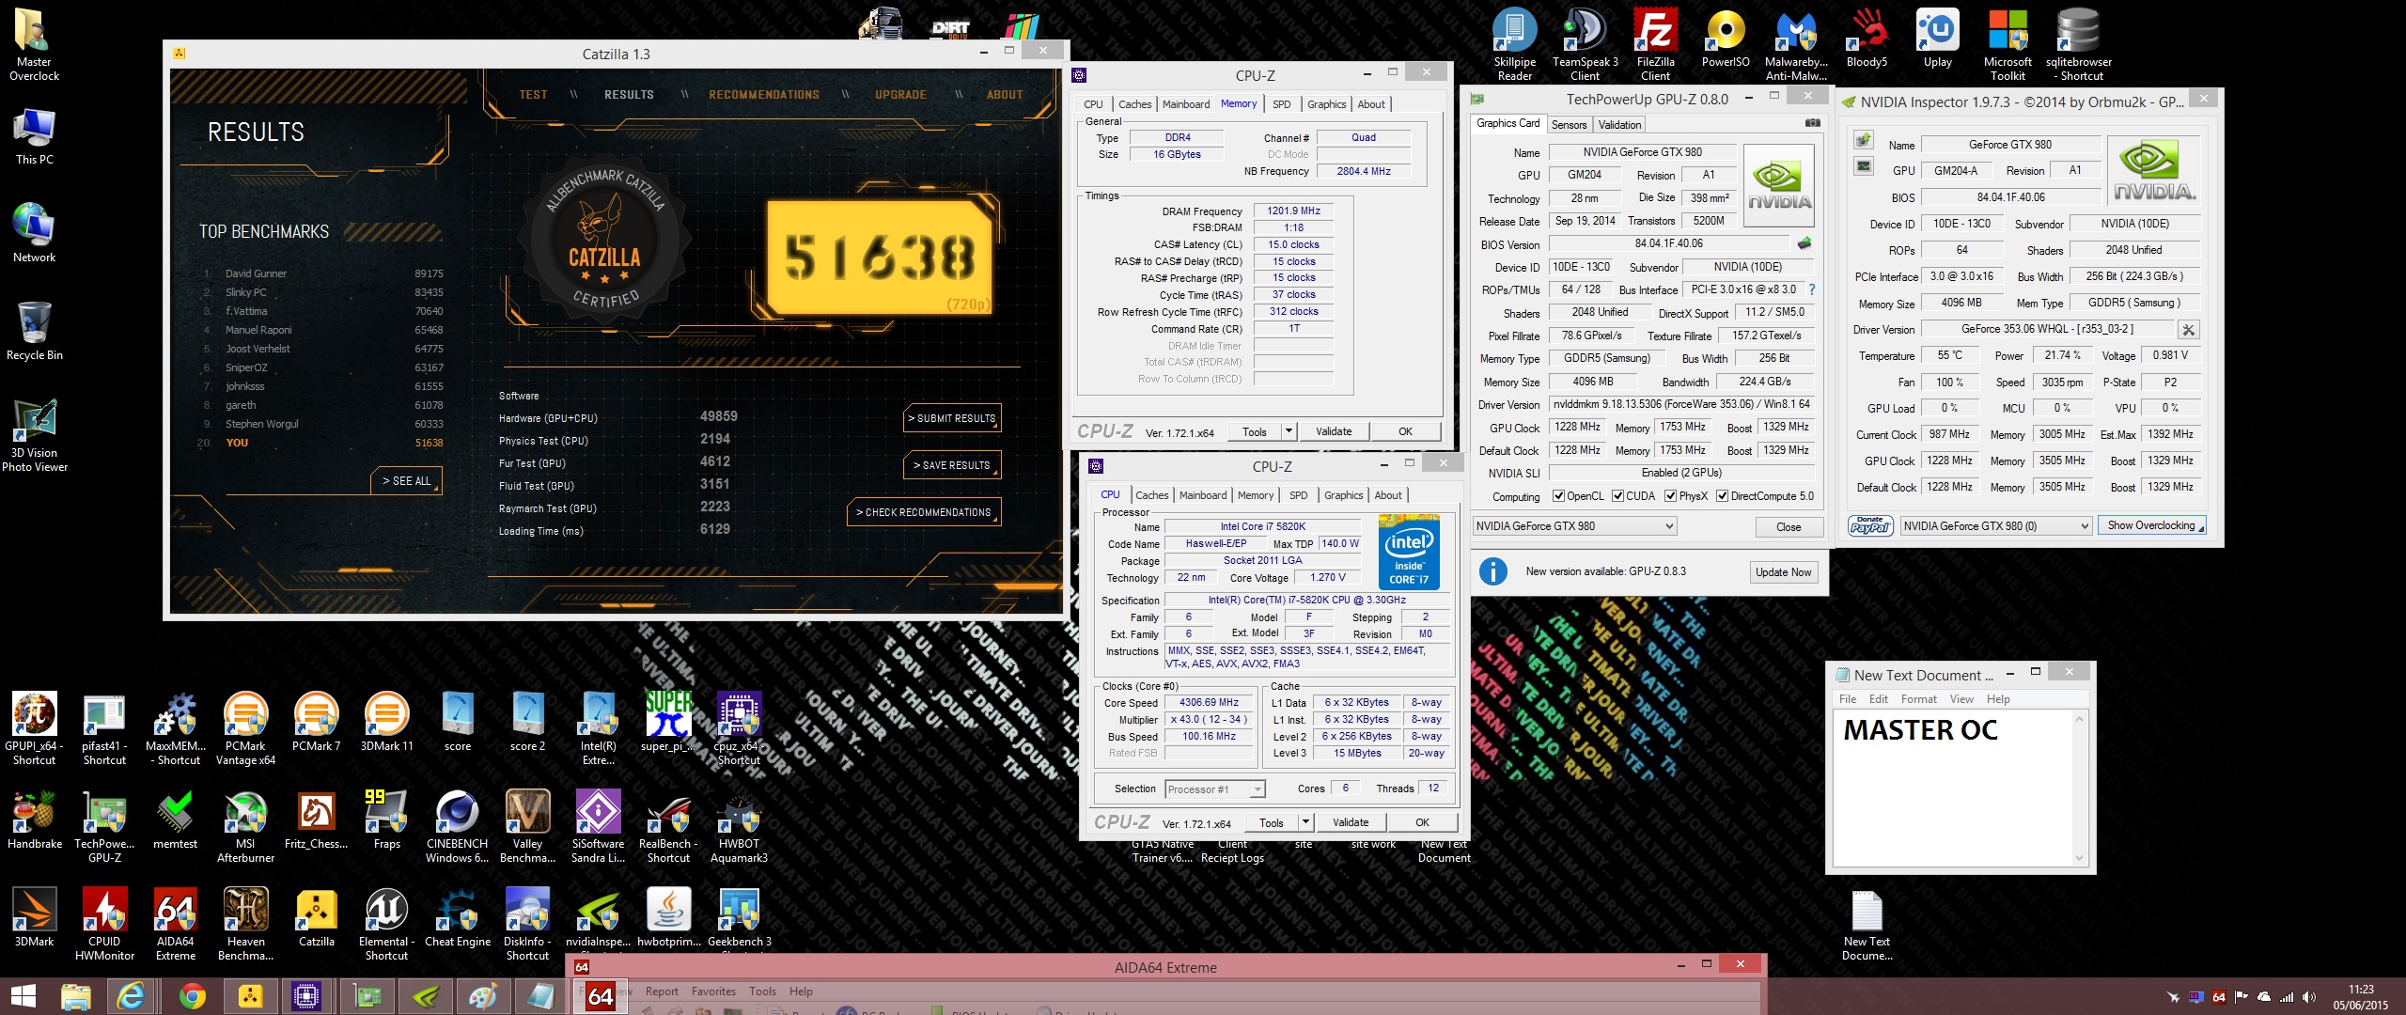Open Heaven Benchmark desktop icon
This screenshot has height=1015, width=2406.
click(245, 923)
